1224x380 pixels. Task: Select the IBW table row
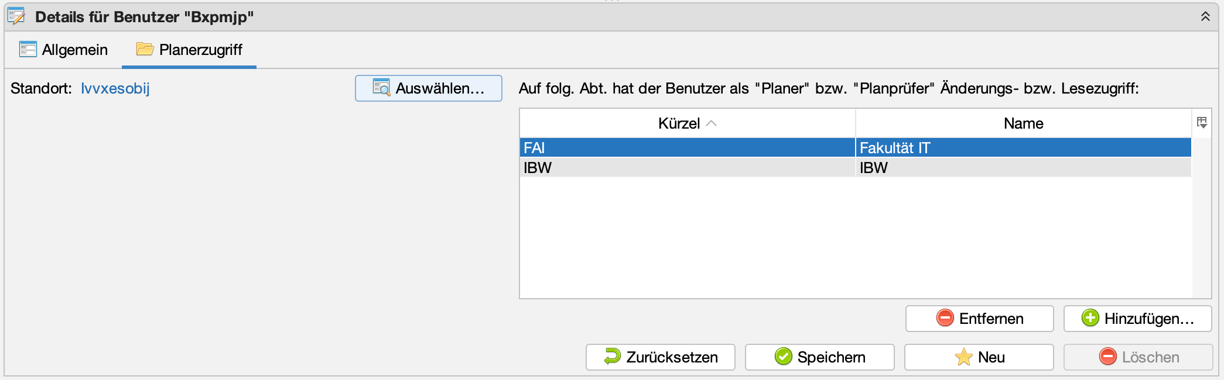tap(686, 168)
